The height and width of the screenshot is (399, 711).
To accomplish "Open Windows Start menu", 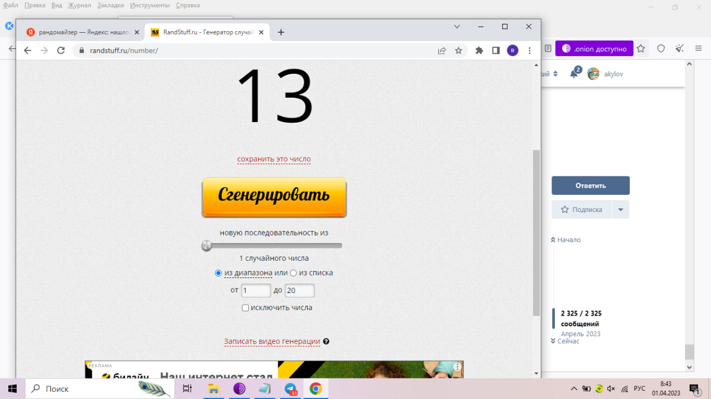I will (x=12, y=388).
